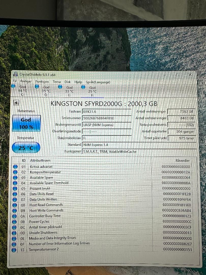Open the Funksjon menu
The height and width of the screenshot is (275, 206).
(x=42, y=81)
